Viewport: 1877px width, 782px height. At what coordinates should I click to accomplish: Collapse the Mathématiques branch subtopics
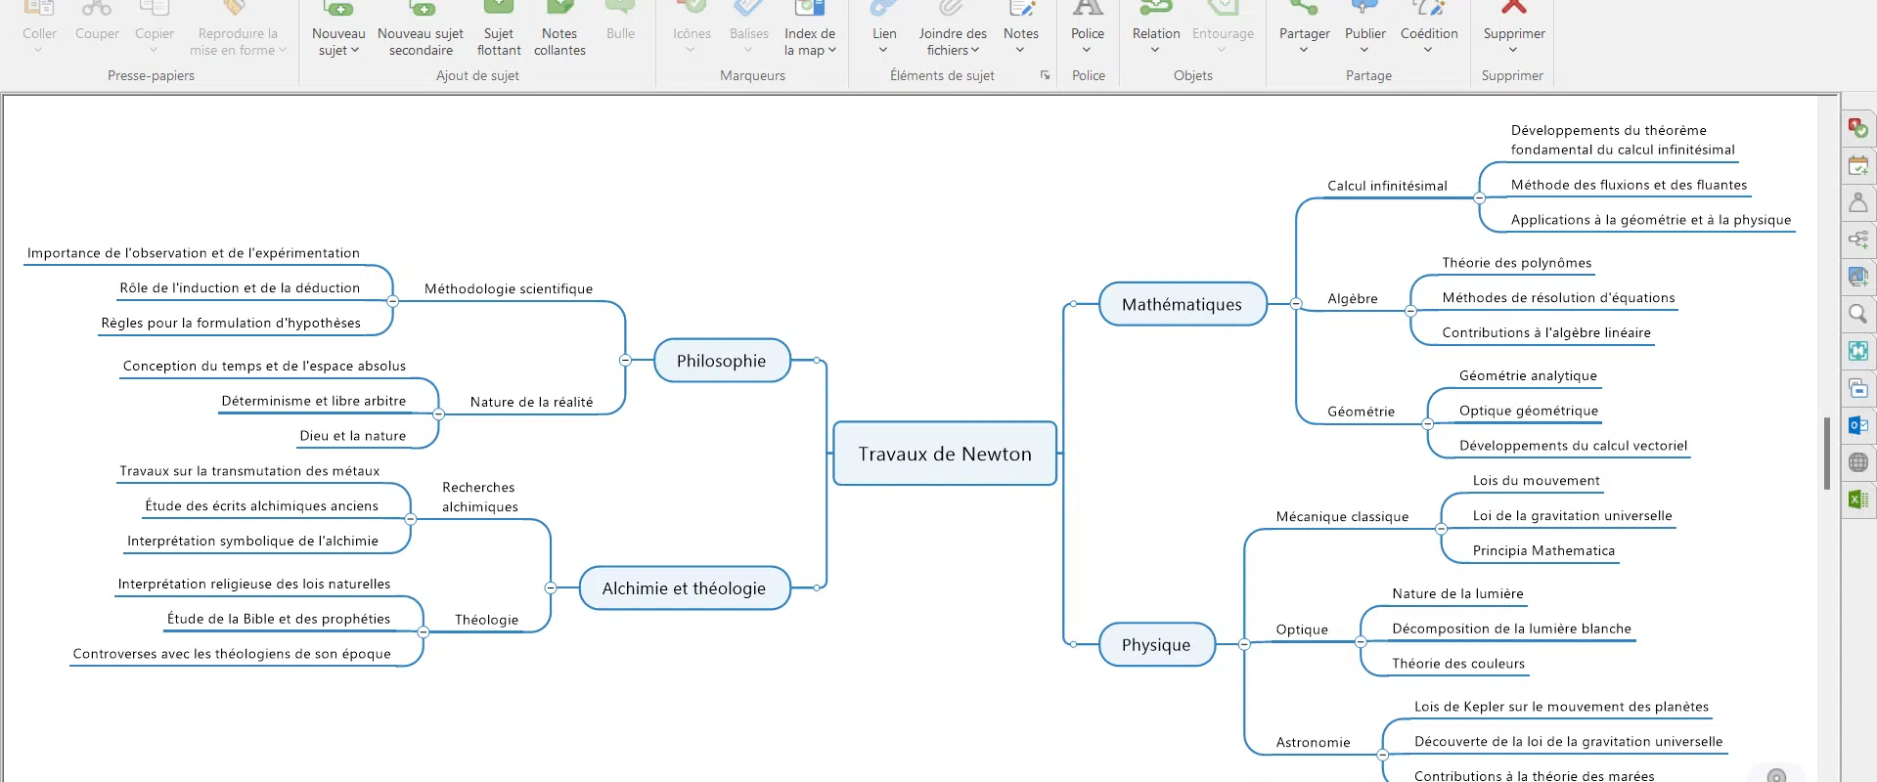click(x=1296, y=304)
